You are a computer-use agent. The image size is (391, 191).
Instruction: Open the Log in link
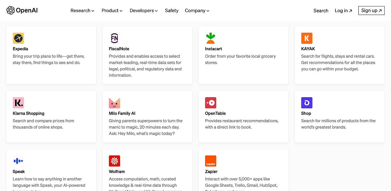343,10
